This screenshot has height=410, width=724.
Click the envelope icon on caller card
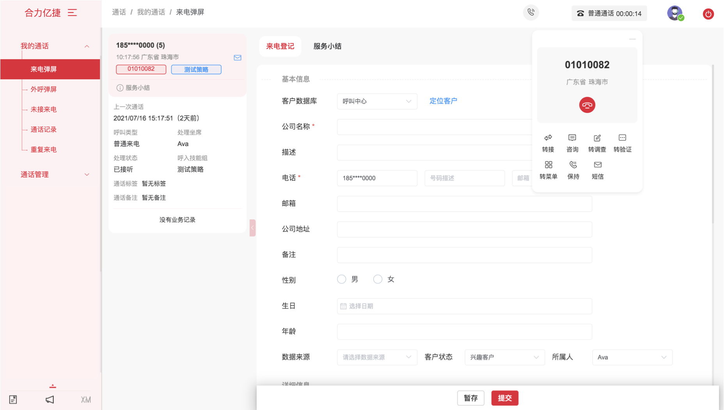coord(238,58)
